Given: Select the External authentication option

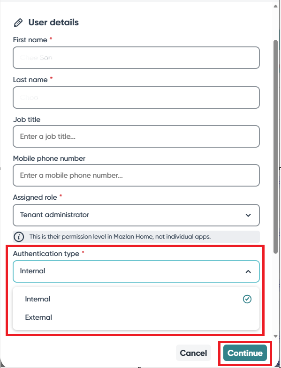Looking at the screenshot, I should pos(136,317).
